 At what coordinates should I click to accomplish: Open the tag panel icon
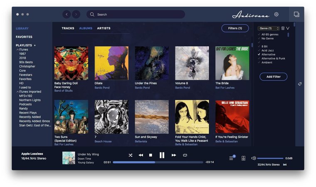[300, 84]
